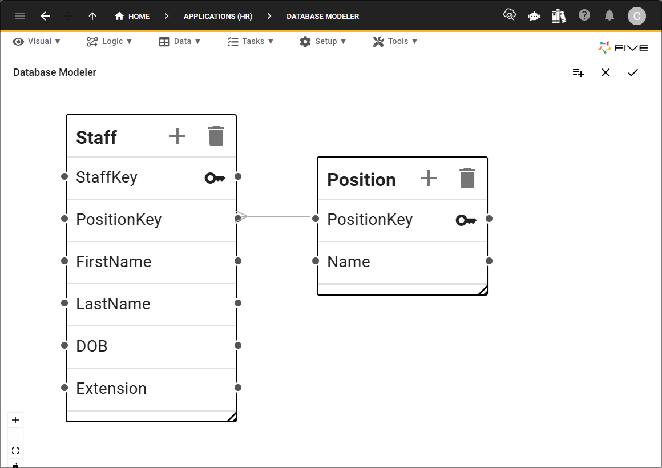Click the left connector of FirstName
Screen dimensions: 662x468
[x=64, y=261]
